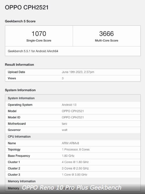The width and height of the screenshot is (145, 194).
Task: Select Geekbench 5.5.1 for Android AArch64 text
Action: pyautogui.click(x=33, y=51)
